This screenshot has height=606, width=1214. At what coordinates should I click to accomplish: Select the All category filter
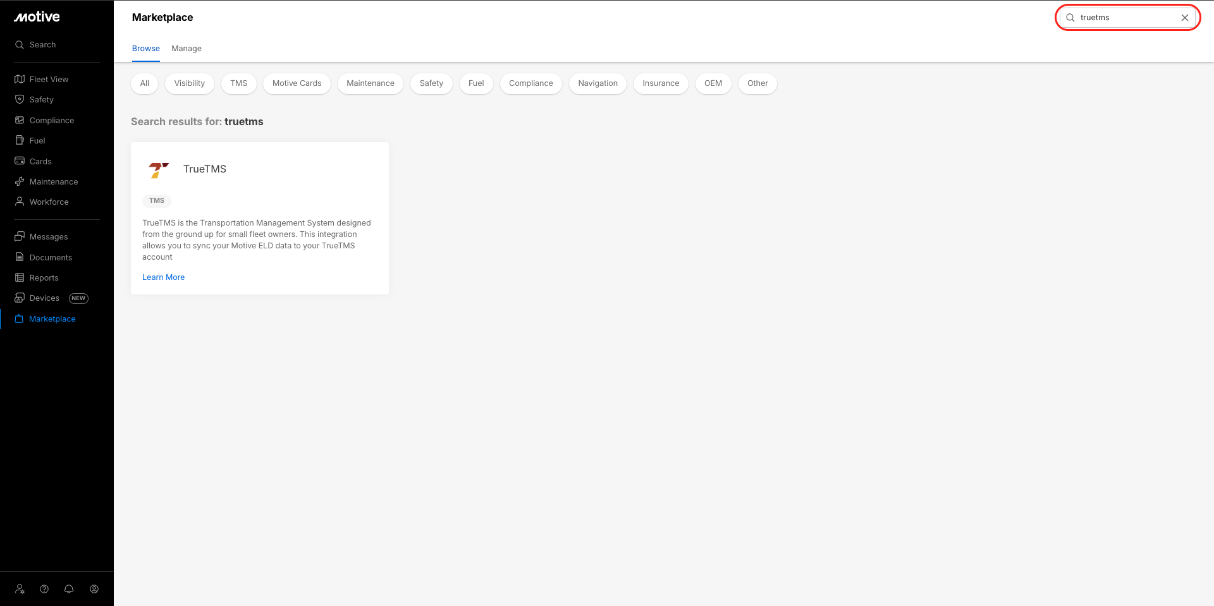point(145,83)
